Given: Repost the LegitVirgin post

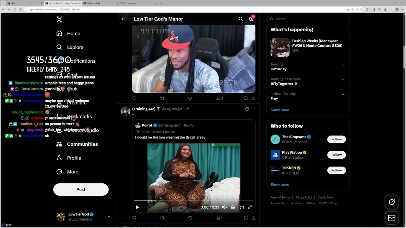Looking at the screenshot, I should click(162, 218).
